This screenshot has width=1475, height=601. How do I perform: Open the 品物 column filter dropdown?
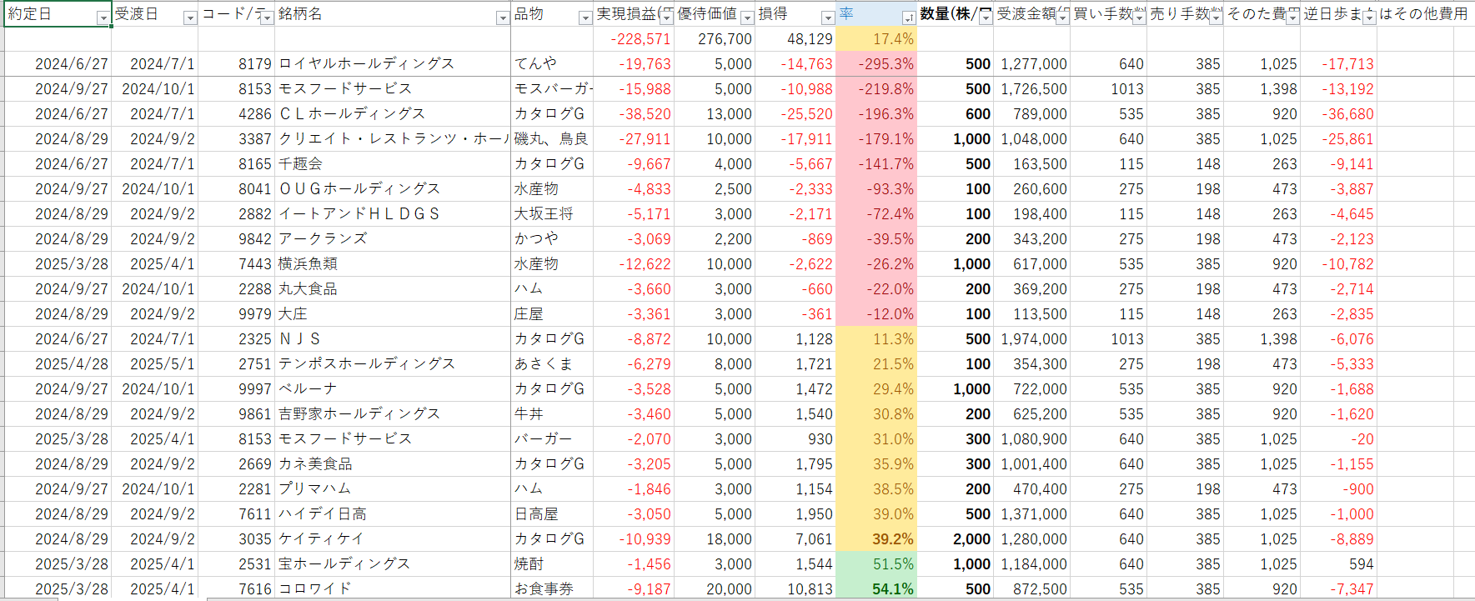point(585,18)
